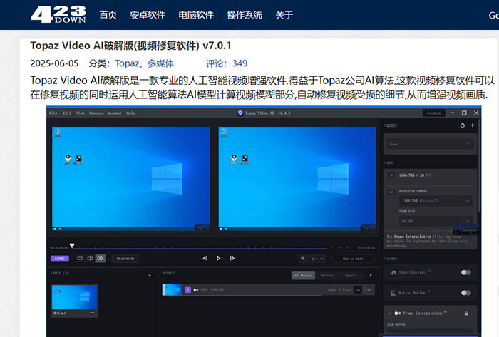Click the Feedback button in the title bar
The height and width of the screenshot is (337, 499).
[433, 113]
